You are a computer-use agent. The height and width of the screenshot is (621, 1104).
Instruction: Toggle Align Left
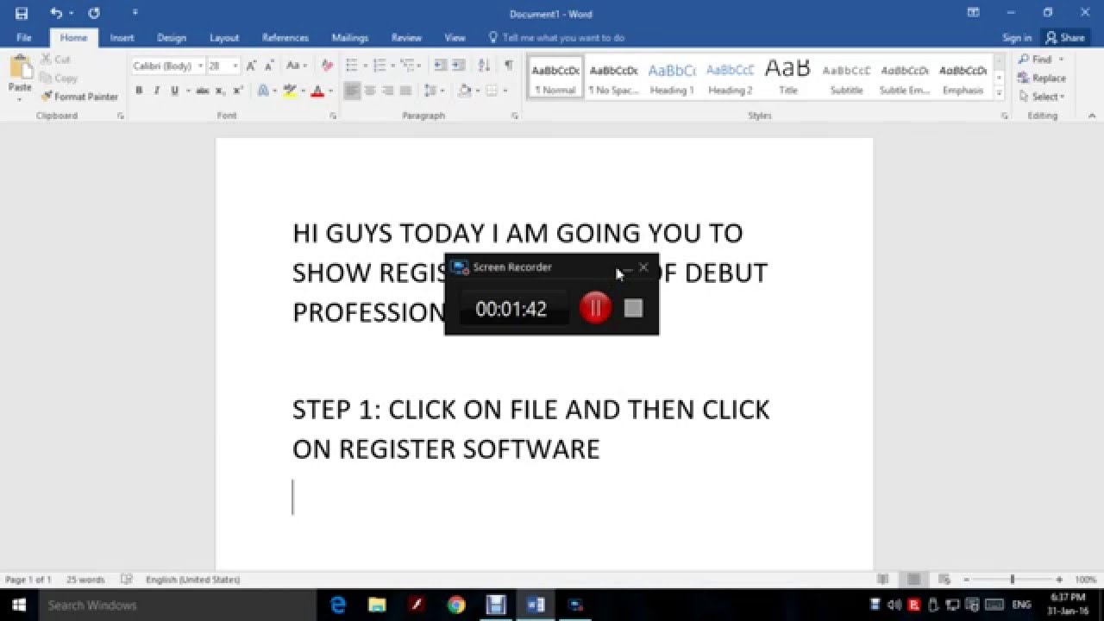click(352, 91)
